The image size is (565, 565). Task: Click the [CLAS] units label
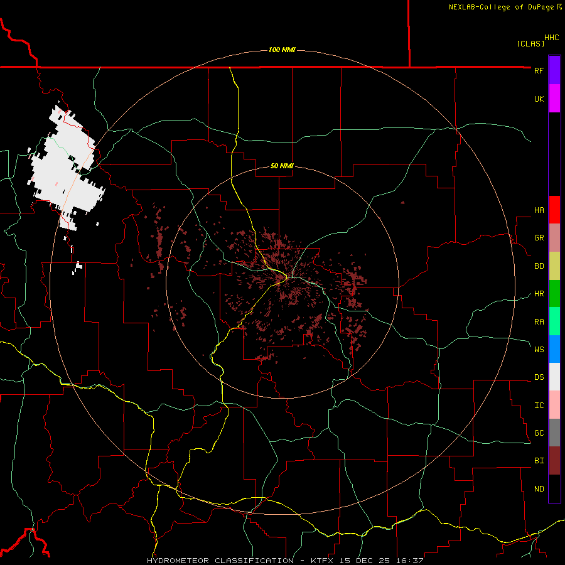pos(530,43)
